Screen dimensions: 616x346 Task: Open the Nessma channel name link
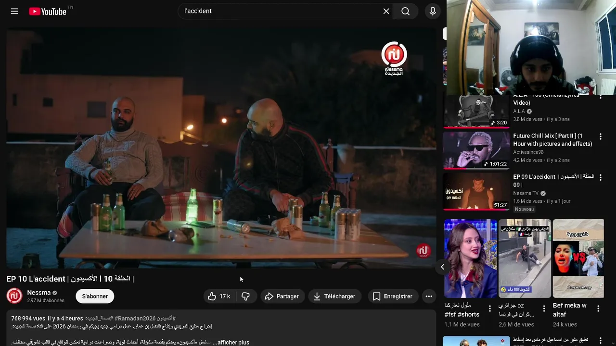39,293
